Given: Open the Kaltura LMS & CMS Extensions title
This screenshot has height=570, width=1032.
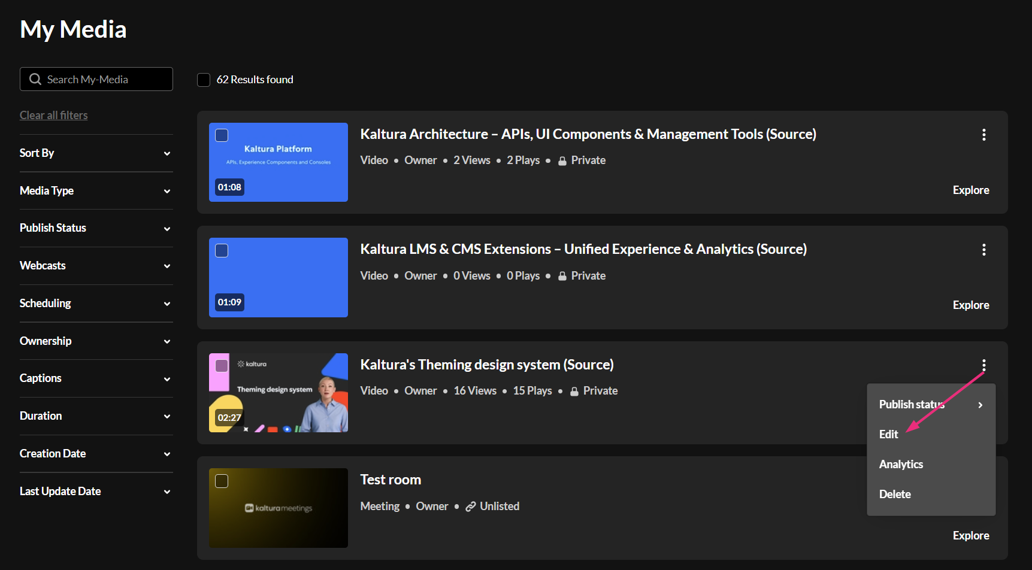Looking at the screenshot, I should tap(583, 249).
